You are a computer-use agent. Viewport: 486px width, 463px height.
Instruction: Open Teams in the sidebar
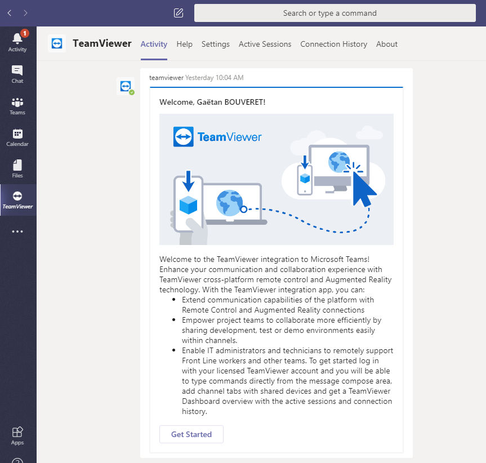(17, 106)
